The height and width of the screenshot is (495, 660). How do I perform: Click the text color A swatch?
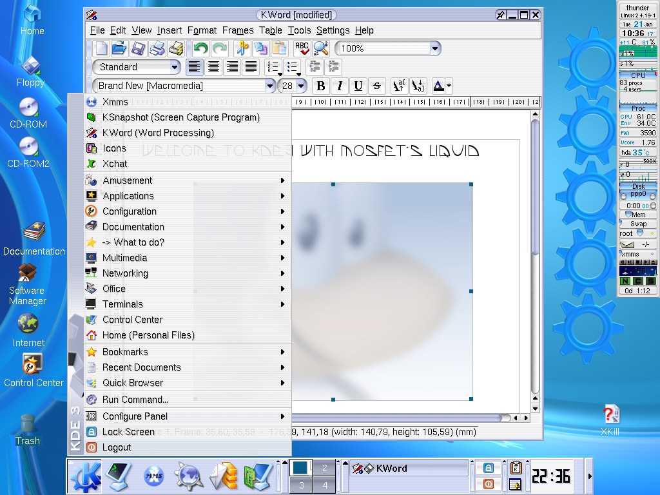click(x=438, y=86)
